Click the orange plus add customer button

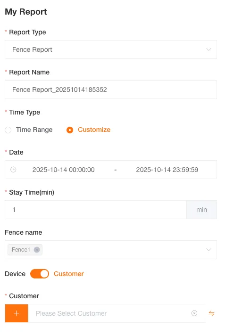click(17, 313)
